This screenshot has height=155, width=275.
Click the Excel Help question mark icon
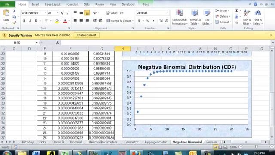click(x=255, y=4)
